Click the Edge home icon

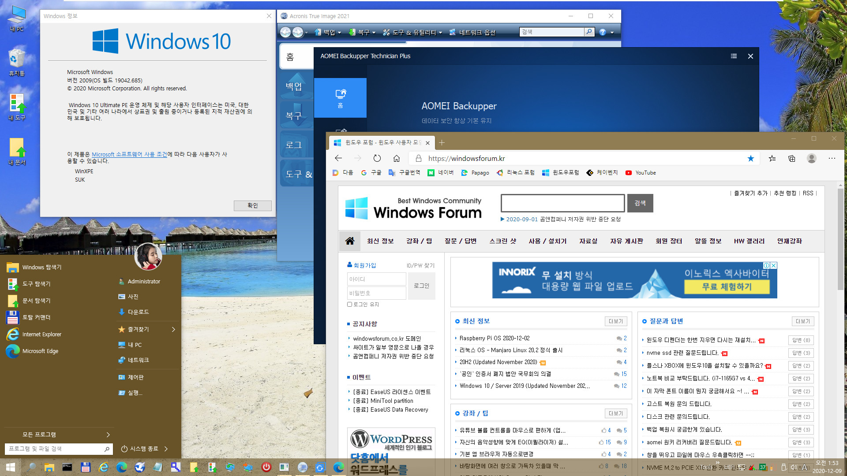(x=397, y=158)
